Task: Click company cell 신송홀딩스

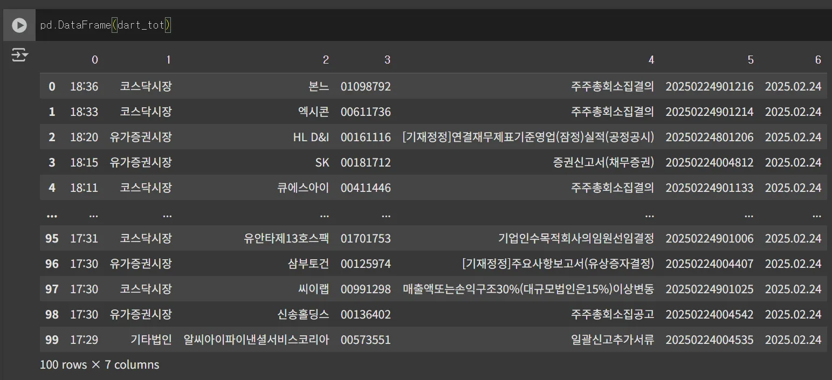Action: tap(303, 314)
